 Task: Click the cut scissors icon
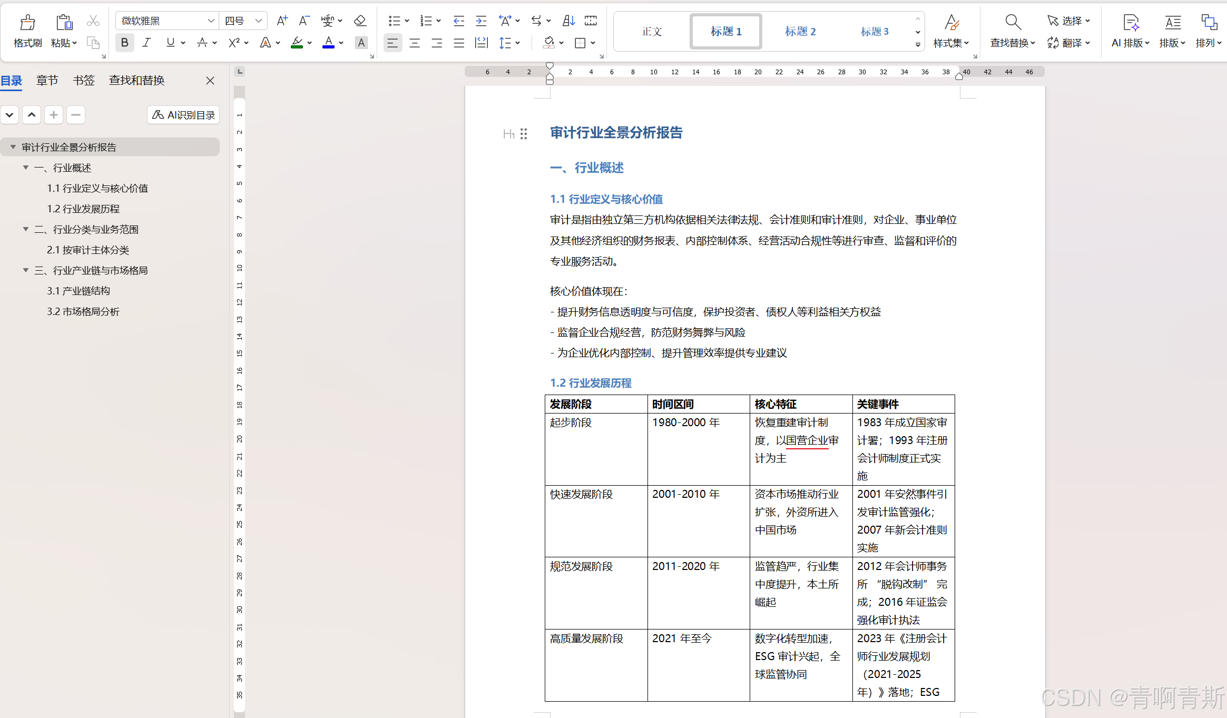[x=93, y=21]
